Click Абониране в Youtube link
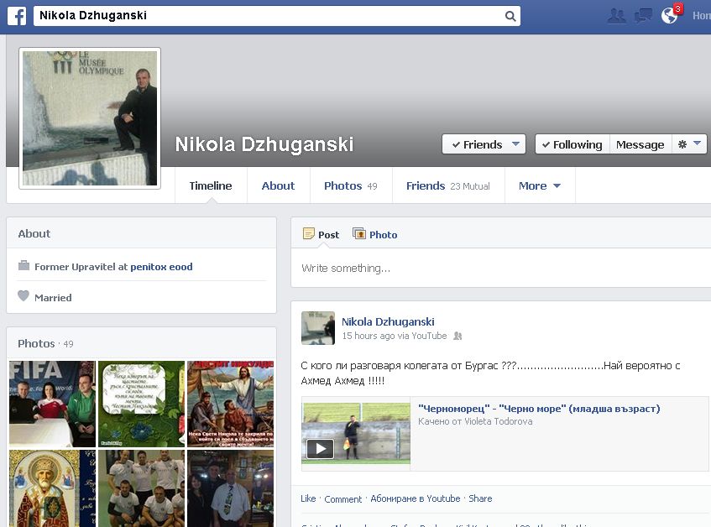The width and height of the screenshot is (711, 527). tap(416, 498)
